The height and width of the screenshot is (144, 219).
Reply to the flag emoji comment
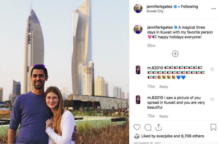[x=164, y=87]
